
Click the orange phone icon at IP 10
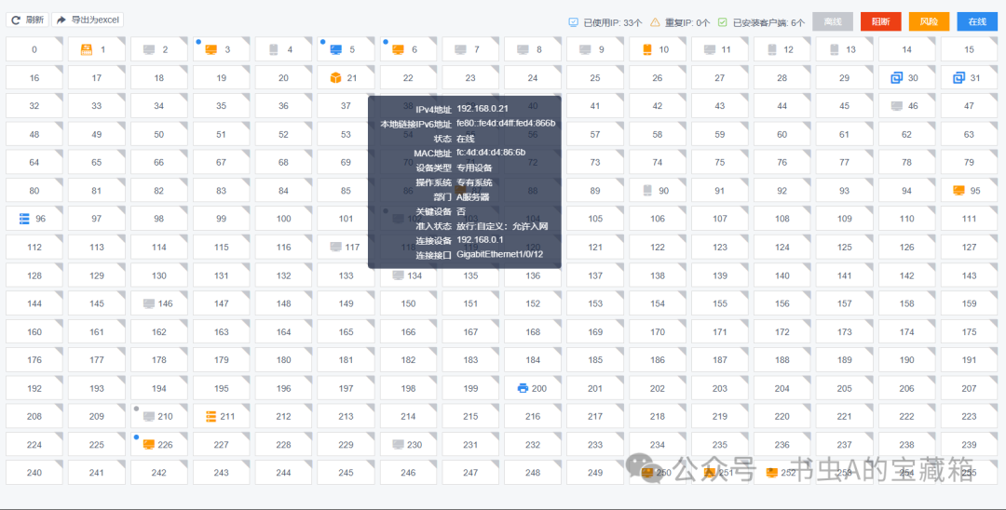point(647,49)
